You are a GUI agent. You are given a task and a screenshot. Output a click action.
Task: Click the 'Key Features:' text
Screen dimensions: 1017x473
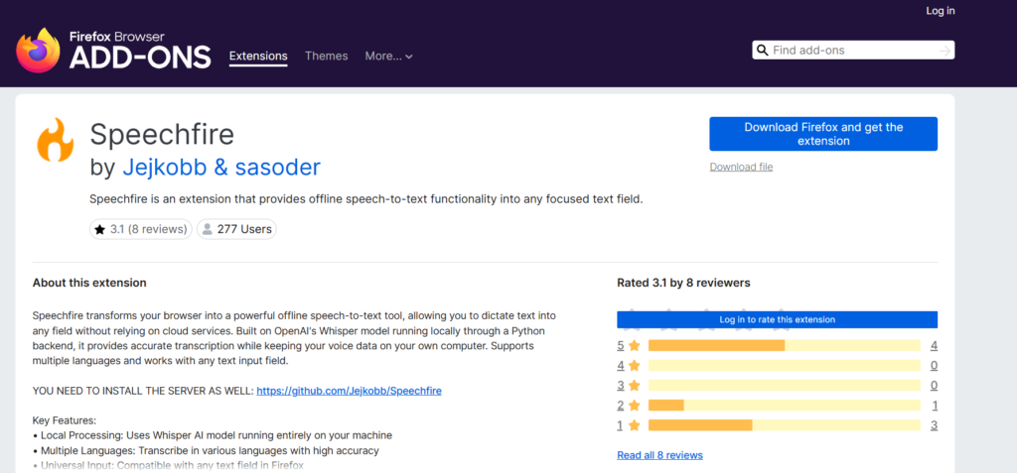coord(65,421)
